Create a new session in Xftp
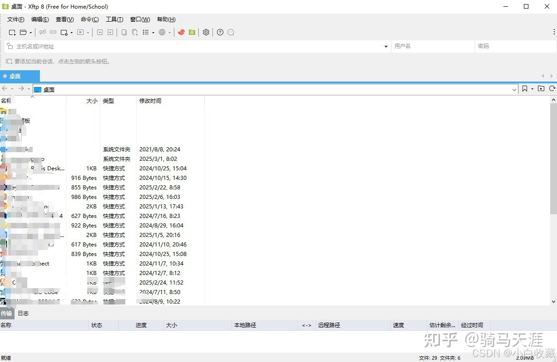The width and height of the screenshot is (557, 362). (12, 32)
